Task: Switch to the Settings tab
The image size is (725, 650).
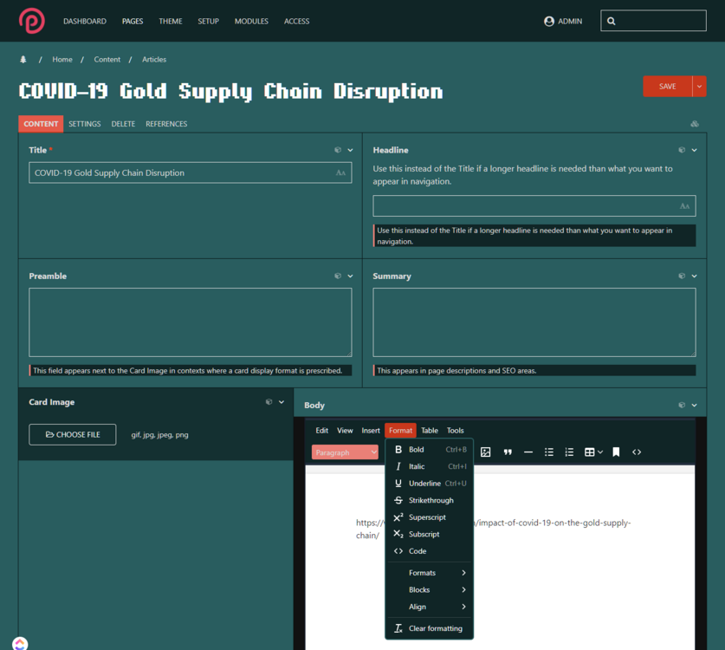Action: coord(85,124)
